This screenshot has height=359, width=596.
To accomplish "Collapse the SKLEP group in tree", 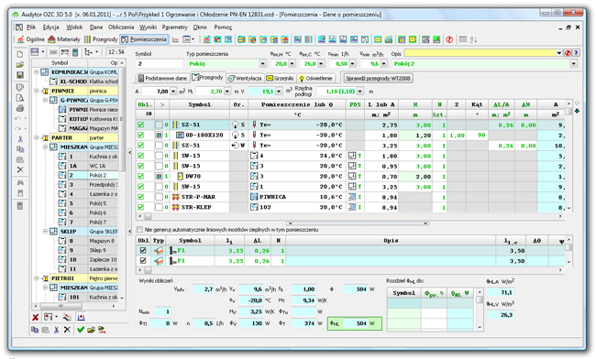I will [45, 231].
